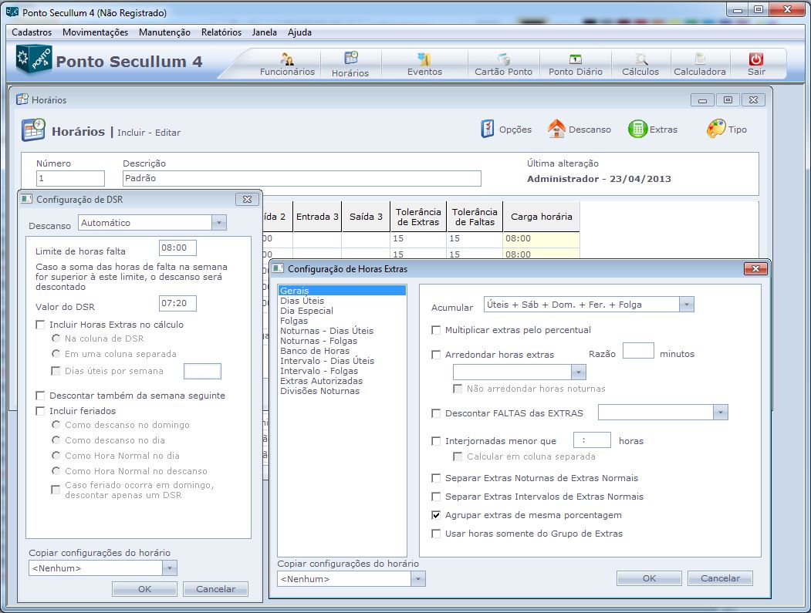Open the Relatórios menu
This screenshot has height=613, width=811.
(221, 32)
